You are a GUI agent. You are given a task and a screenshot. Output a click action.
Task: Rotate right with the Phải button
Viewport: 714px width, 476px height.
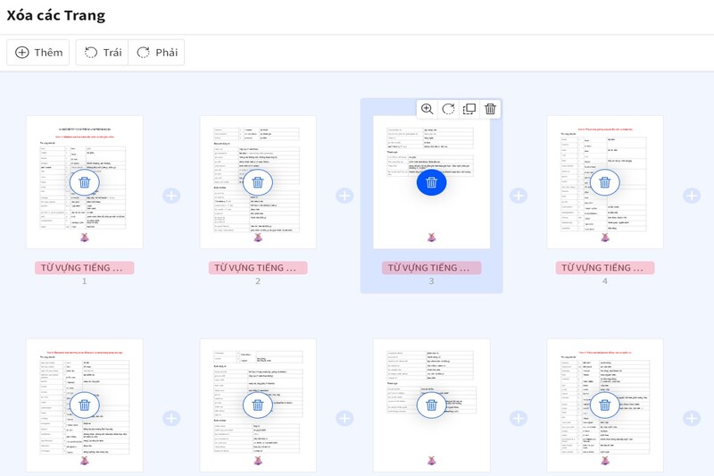tap(156, 53)
